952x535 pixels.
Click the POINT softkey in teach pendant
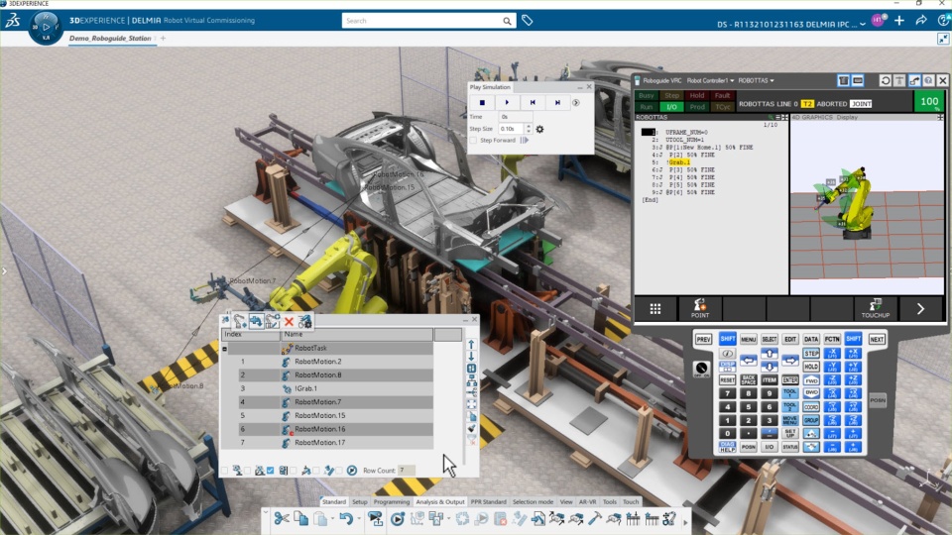699,308
